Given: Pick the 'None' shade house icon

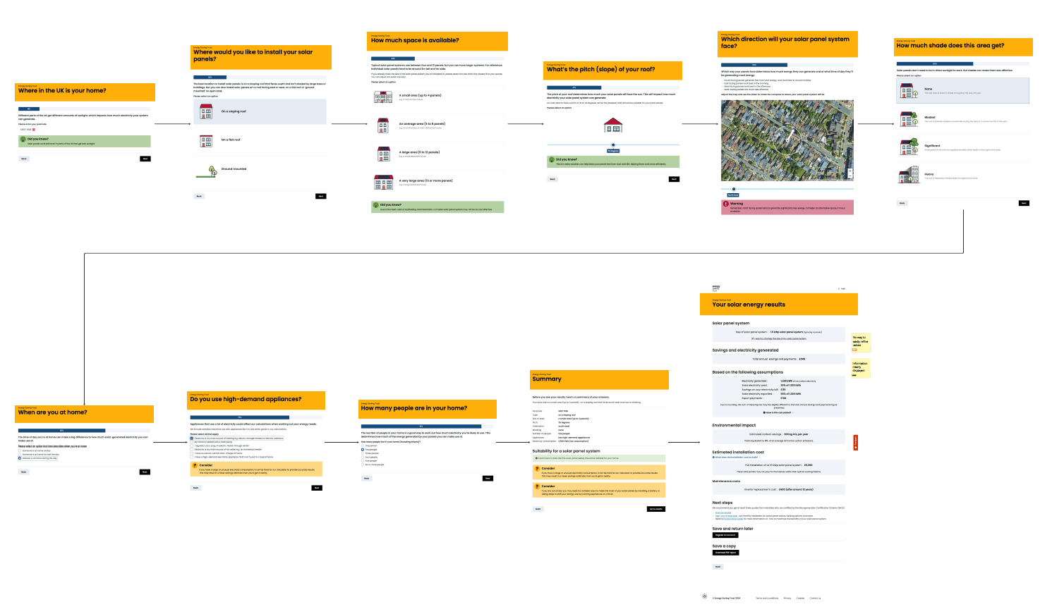Looking at the screenshot, I should pos(908,90).
